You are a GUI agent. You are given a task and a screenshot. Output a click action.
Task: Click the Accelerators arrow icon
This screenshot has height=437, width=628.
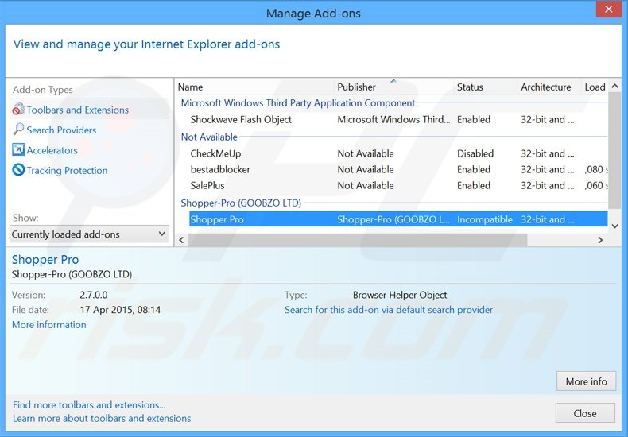tap(18, 150)
